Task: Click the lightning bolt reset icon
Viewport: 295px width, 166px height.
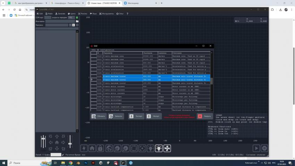Action: click(84, 148)
